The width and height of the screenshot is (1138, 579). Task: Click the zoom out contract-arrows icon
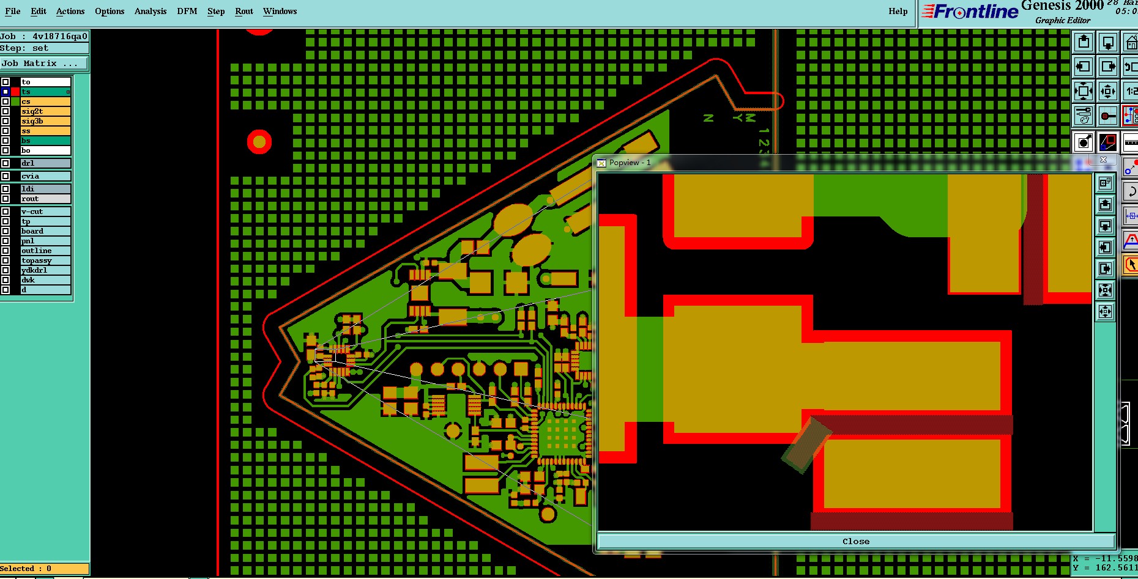(x=1108, y=92)
